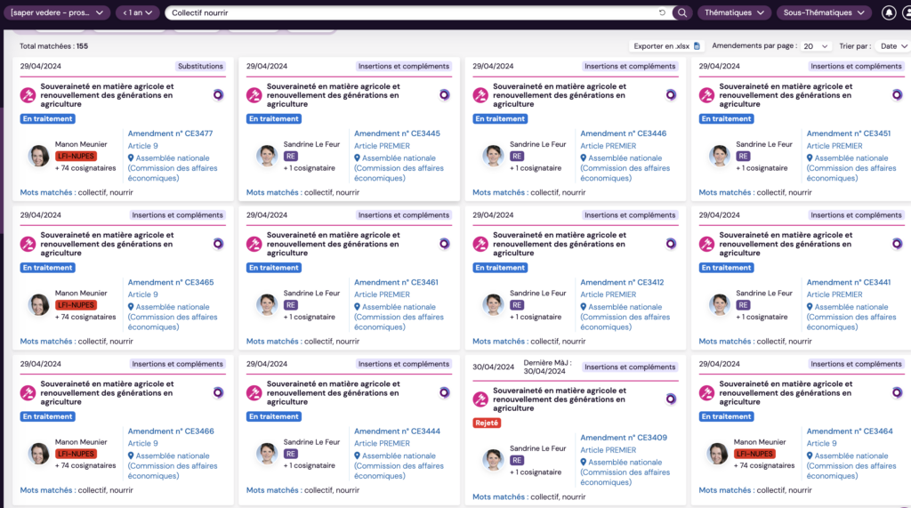Screen dimensions: 911x508
Task: Expand the Sous-Thématiques dropdown
Action: click(x=824, y=12)
